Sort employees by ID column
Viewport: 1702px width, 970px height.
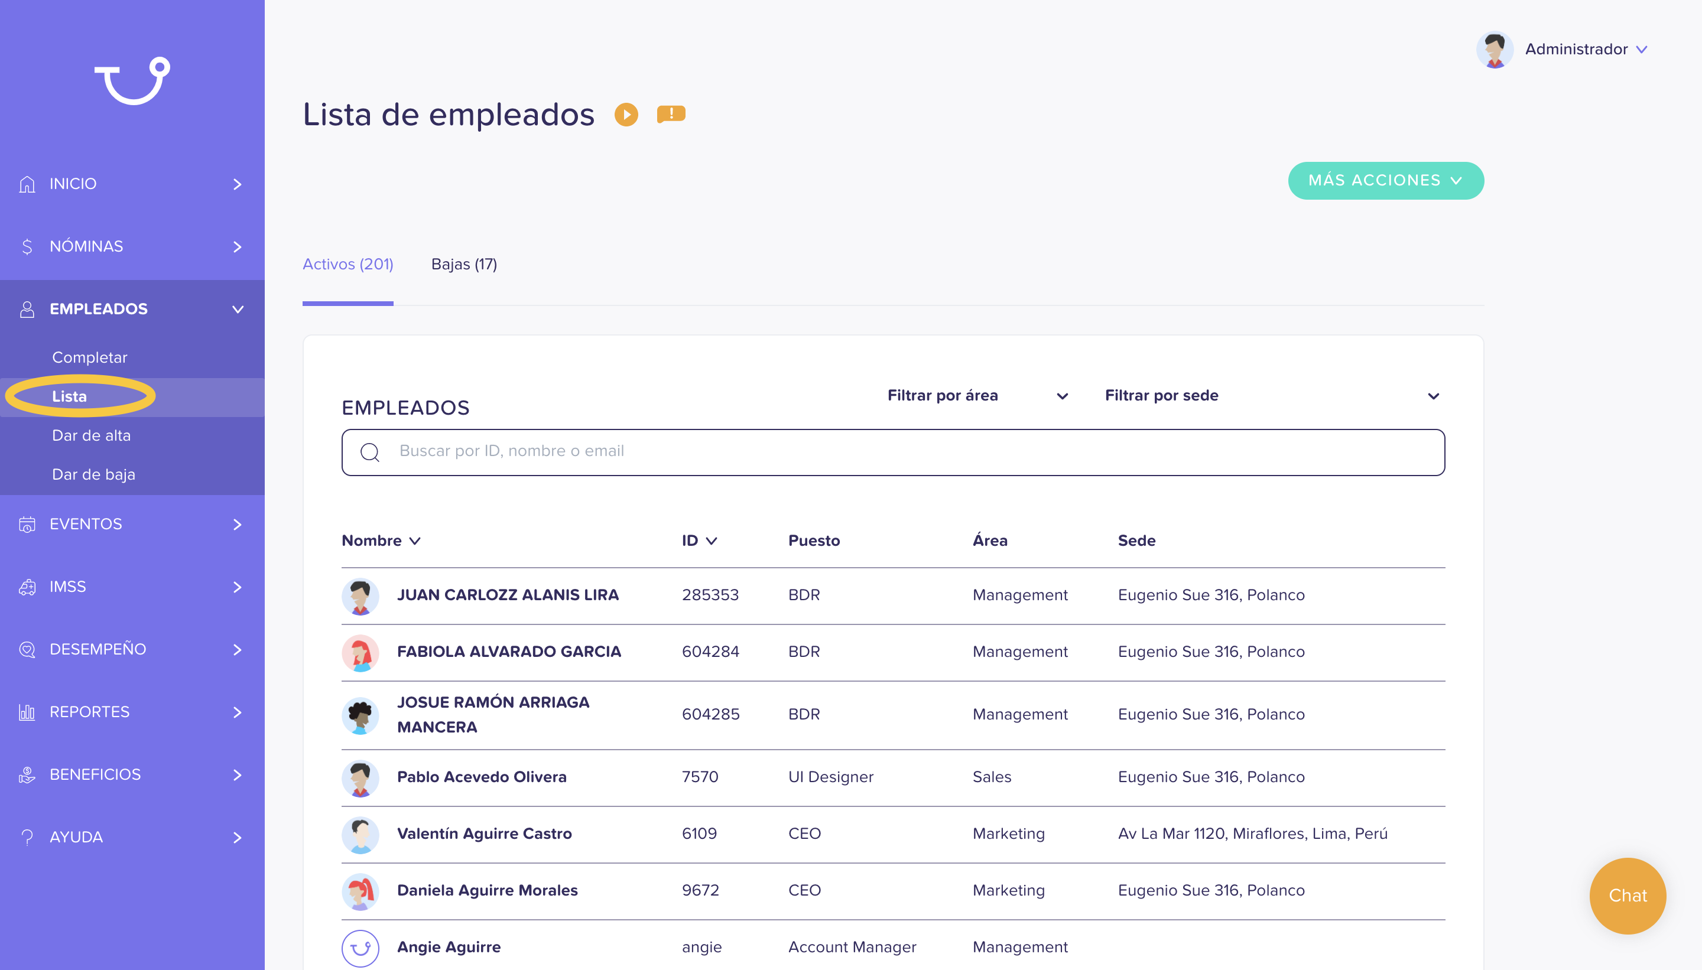(x=699, y=541)
